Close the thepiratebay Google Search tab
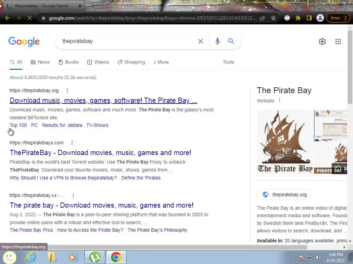This screenshot has width=353, height=264. [x=80, y=6]
